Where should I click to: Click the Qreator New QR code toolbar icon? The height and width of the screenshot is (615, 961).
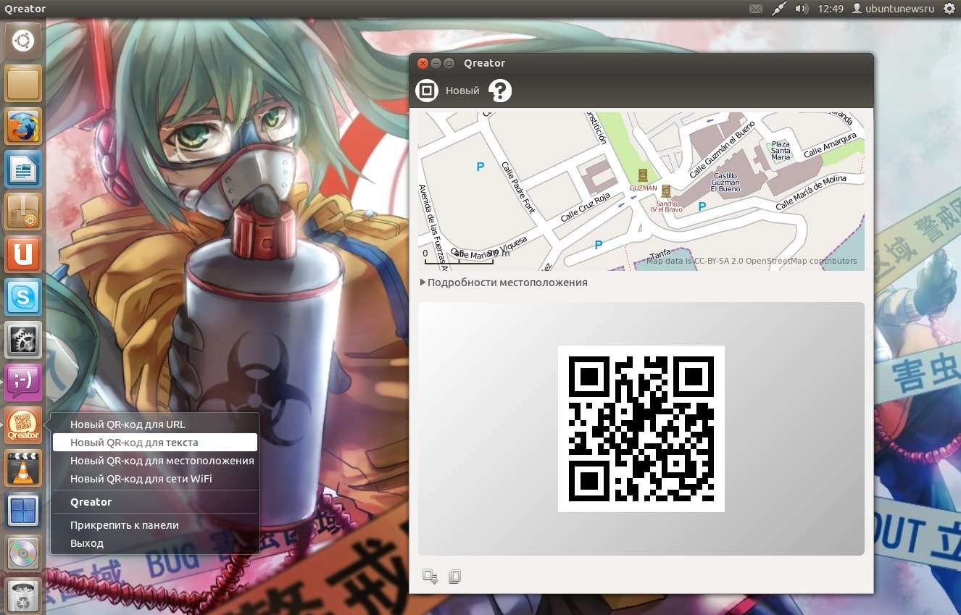pyautogui.click(x=427, y=91)
